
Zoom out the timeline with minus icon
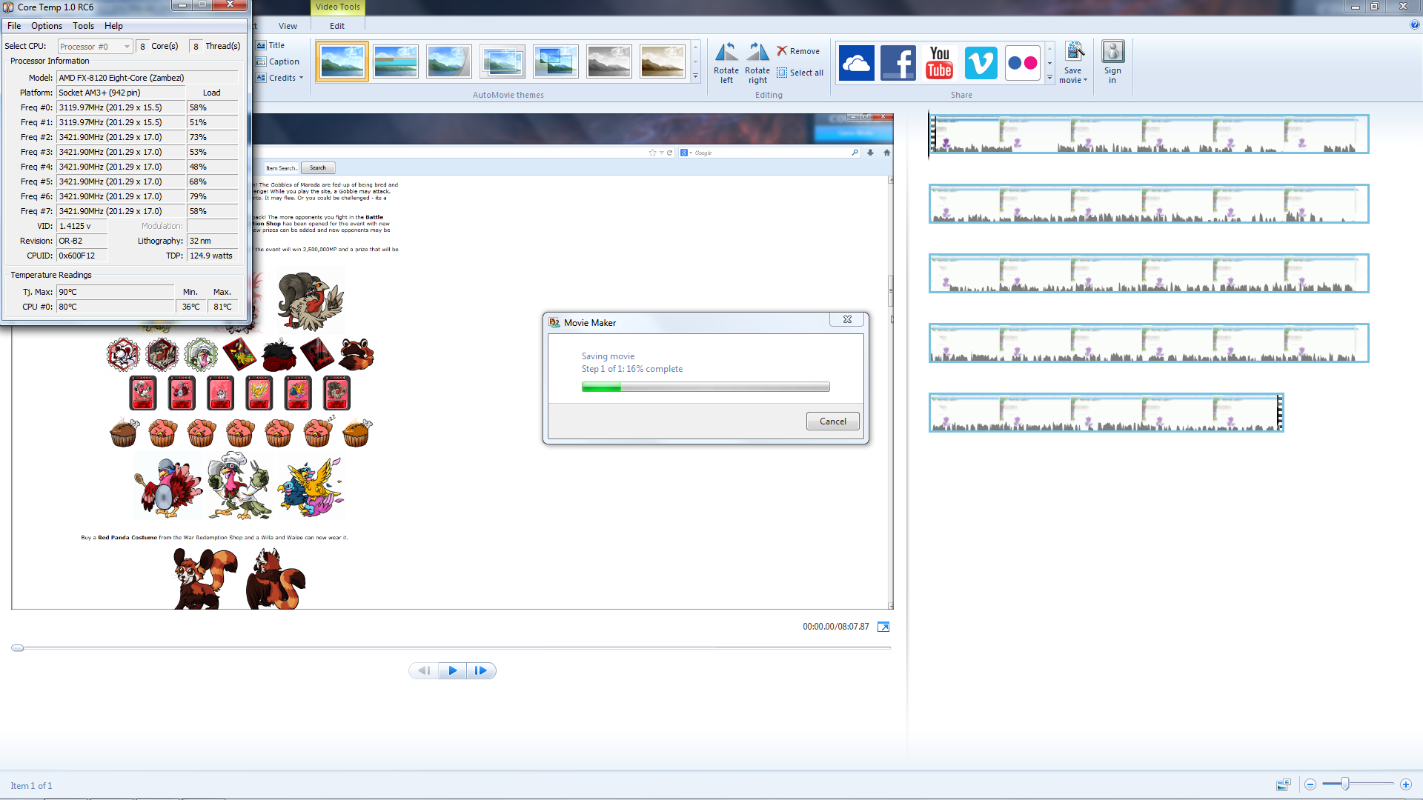point(1310,784)
